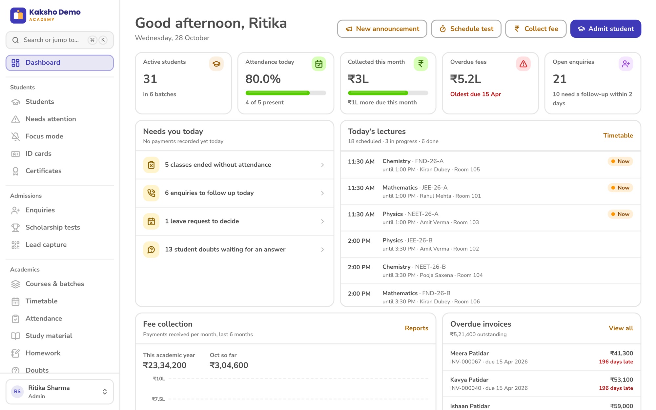Click the chat question icon for student doubts

(151, 249)
